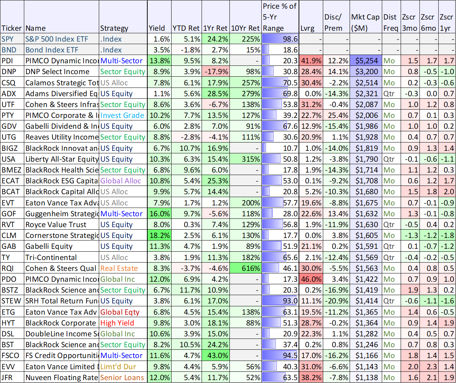The image size is (456, 383).
Task: Select the $3,200 market cap cell
Action: (x=366, y=72)
